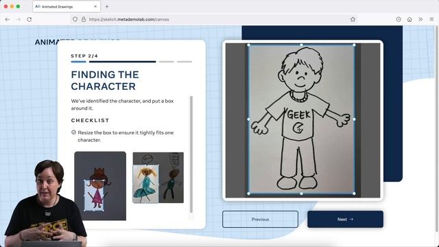Screen dimensions: 439x247
Task: Click the two-character drawing example thumbnail
Action: [158, 178]
